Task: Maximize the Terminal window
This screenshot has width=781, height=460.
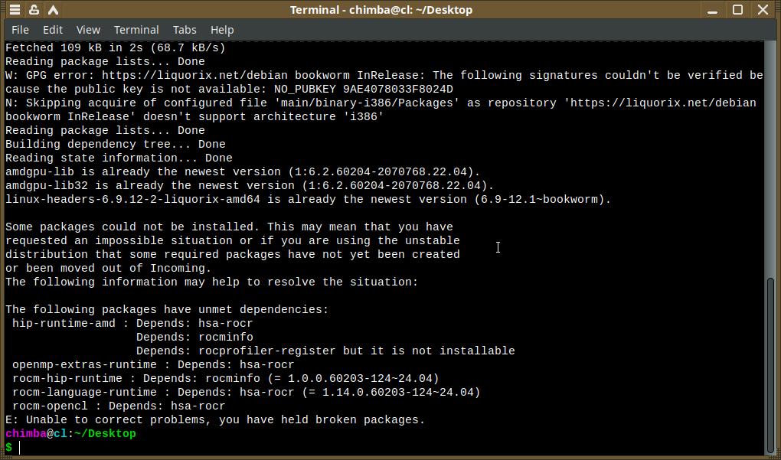Action: click(738, 10)
